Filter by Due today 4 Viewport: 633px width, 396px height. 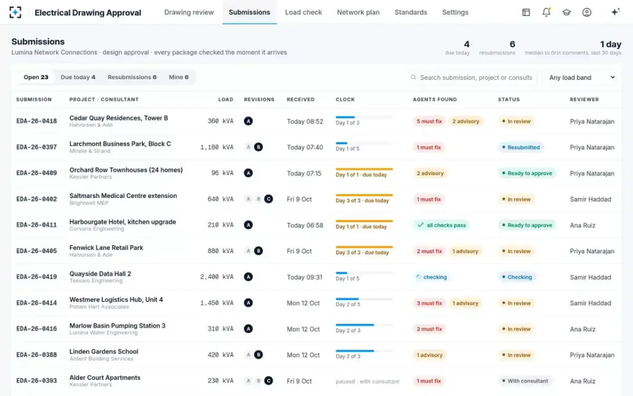coord(78,77)
